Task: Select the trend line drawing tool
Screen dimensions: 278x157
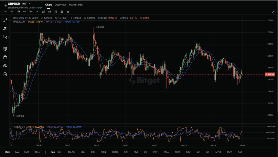Action: point(5,20)
